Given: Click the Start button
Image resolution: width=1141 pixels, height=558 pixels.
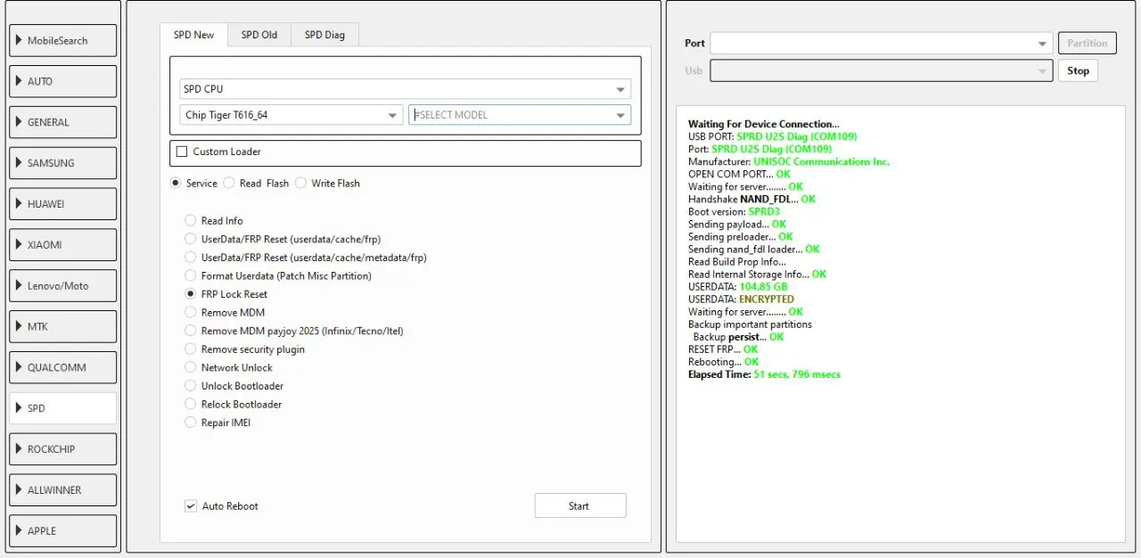Looking at the screenshot, I should tap(579, 505).
